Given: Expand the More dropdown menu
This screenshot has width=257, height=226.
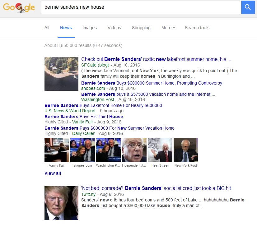Looking at the screenshot, I should (168, 28).
